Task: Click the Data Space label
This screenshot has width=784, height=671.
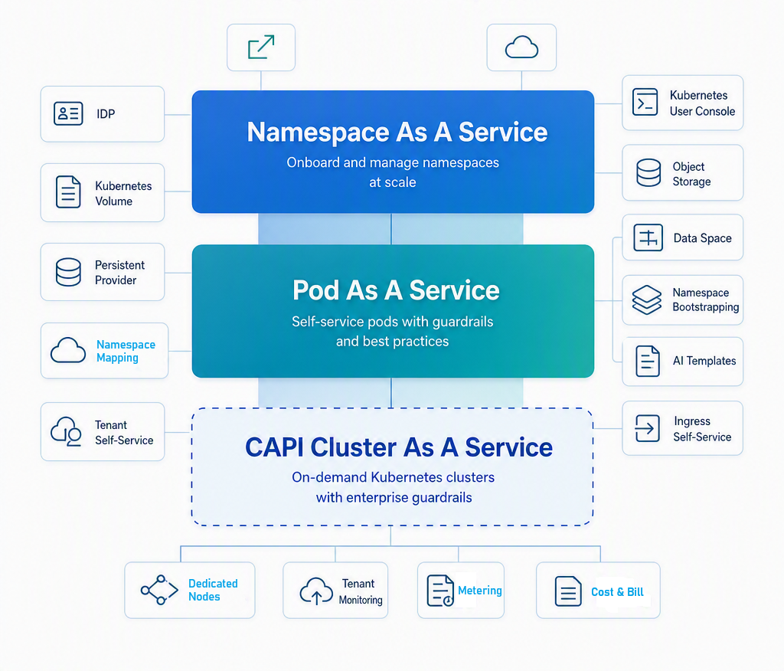Action: (703, 238)
